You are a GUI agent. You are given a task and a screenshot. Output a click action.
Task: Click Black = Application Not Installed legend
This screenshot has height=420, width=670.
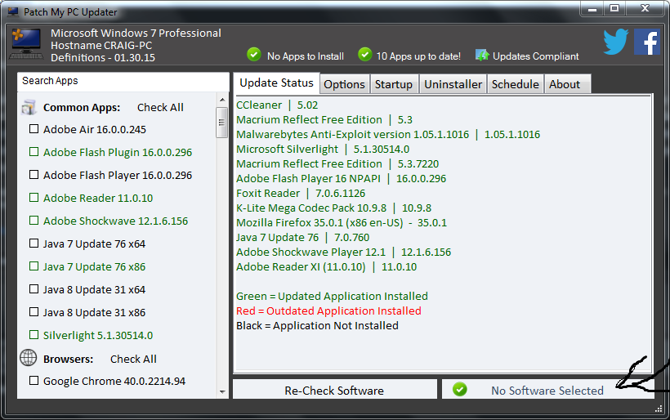(317, 326)
